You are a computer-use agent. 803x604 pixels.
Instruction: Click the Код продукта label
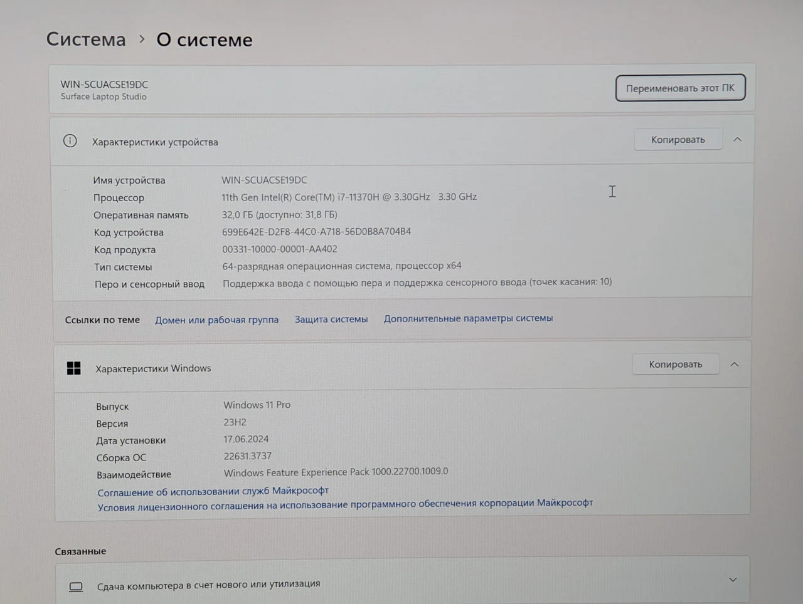coord(125,250)
